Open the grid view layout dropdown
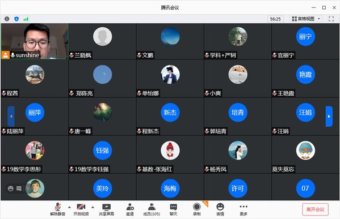 pyautogui.click(x=306, y=19)
